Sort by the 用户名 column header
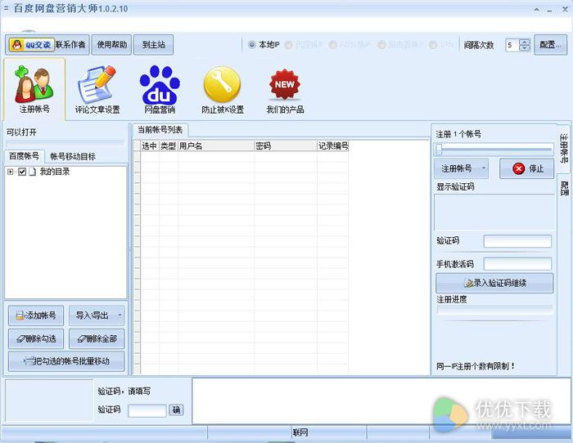This screenshot has width=573, height=443. [x=216, y=146]
